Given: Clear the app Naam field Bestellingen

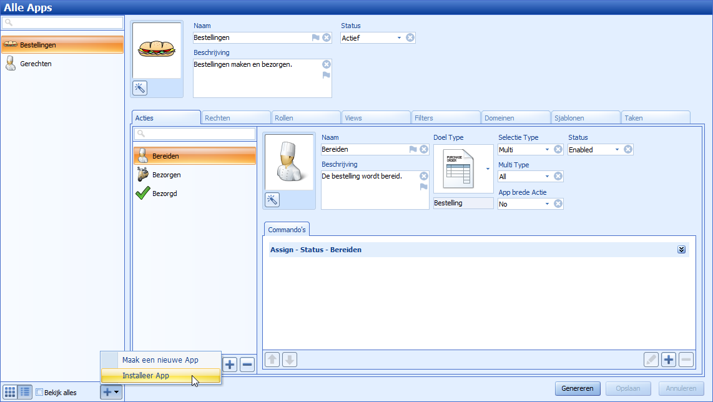Looking at the screenshot, I should pos(327,37).
